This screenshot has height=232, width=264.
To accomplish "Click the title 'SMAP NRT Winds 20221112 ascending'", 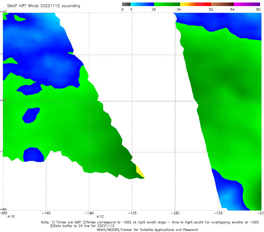I will [44, 6].
